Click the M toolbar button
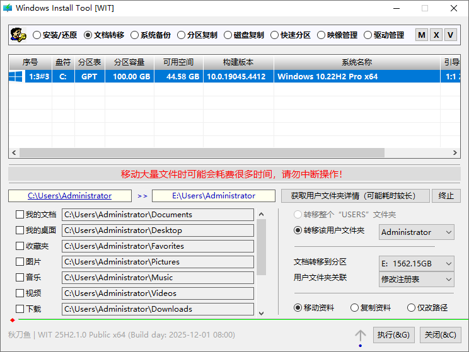This screenshot has width=469, height=352. (x=422, y=35)
